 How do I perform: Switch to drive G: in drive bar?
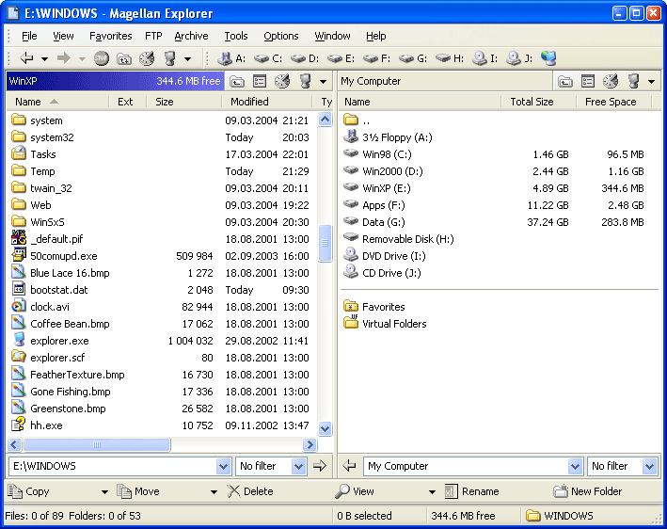click(413, 58)
